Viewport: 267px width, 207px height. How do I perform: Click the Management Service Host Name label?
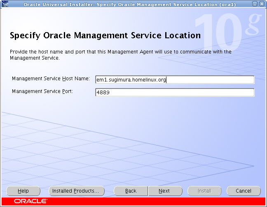coord(51,79)
